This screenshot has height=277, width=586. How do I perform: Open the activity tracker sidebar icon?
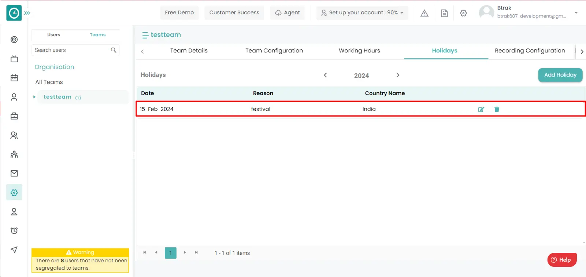click(14, 40)
